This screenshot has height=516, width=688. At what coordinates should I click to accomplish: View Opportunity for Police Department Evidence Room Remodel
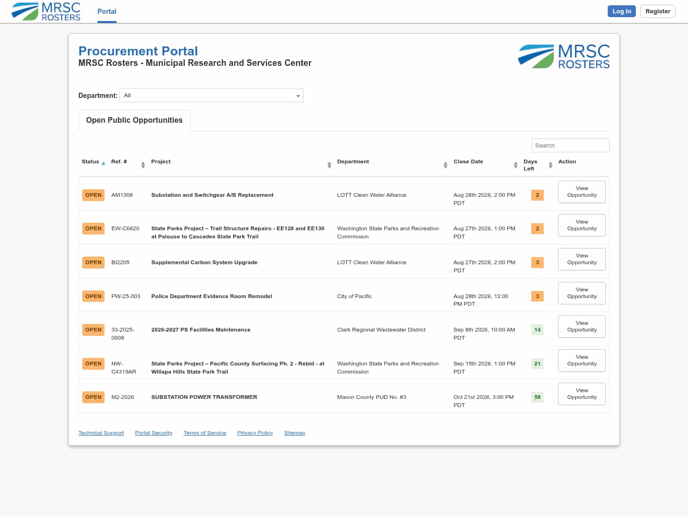(582, 293)
